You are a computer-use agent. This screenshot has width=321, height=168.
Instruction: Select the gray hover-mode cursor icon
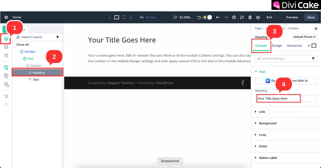click(x=6, y=76)
